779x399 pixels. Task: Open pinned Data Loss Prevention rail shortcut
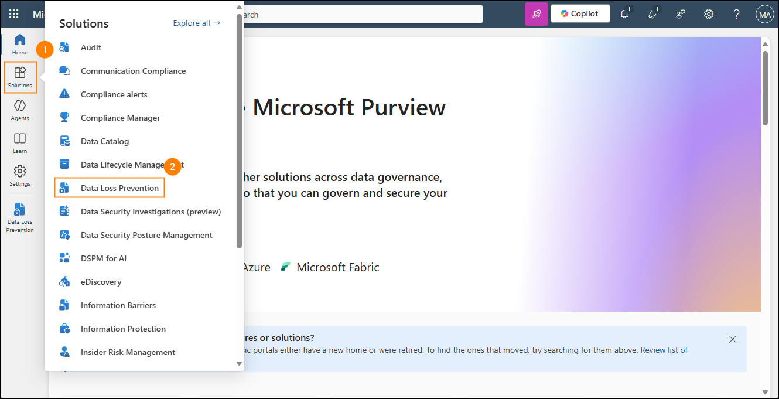coord(20,217)
